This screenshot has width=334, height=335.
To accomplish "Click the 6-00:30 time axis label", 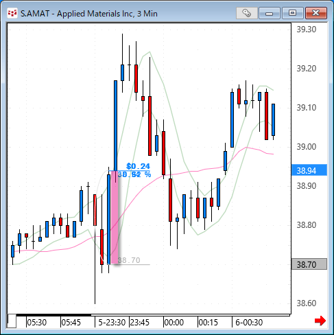I will pos(249,323).
